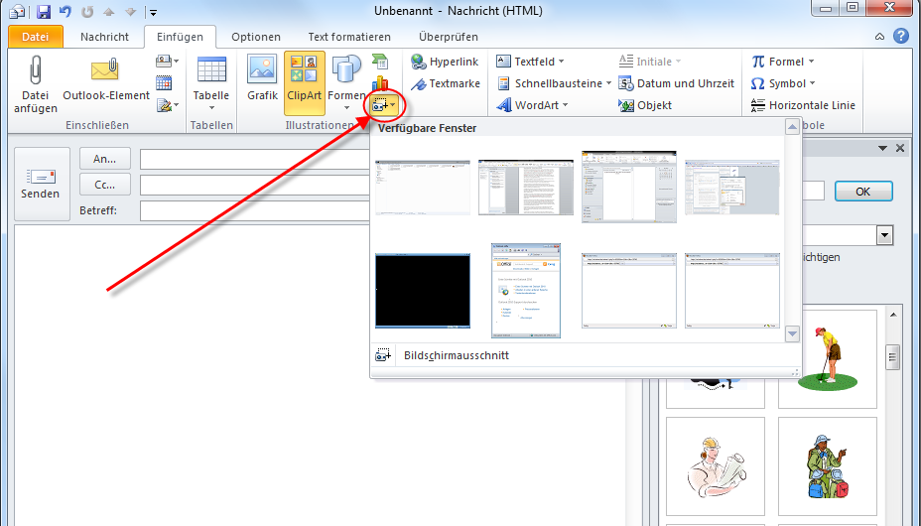Image resolution: width=921 pixels, height=526 pixels.
Task: Insert the hard-hat worker with plans clip art
Action: [x=716, y=466]
